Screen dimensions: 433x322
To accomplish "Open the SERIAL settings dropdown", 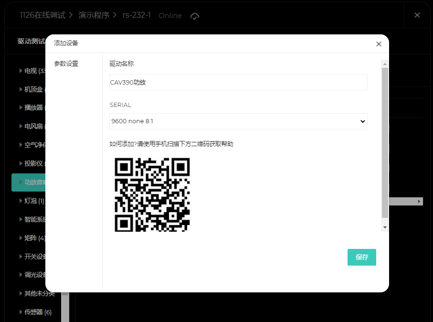I will pos(238,121).
